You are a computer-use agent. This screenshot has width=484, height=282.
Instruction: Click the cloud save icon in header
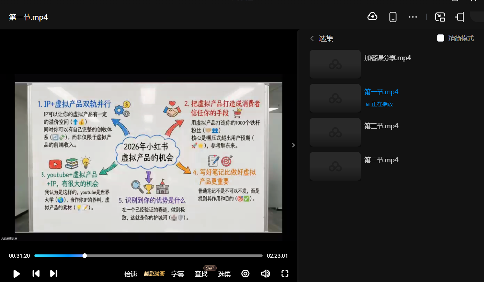tap(372, 16)
